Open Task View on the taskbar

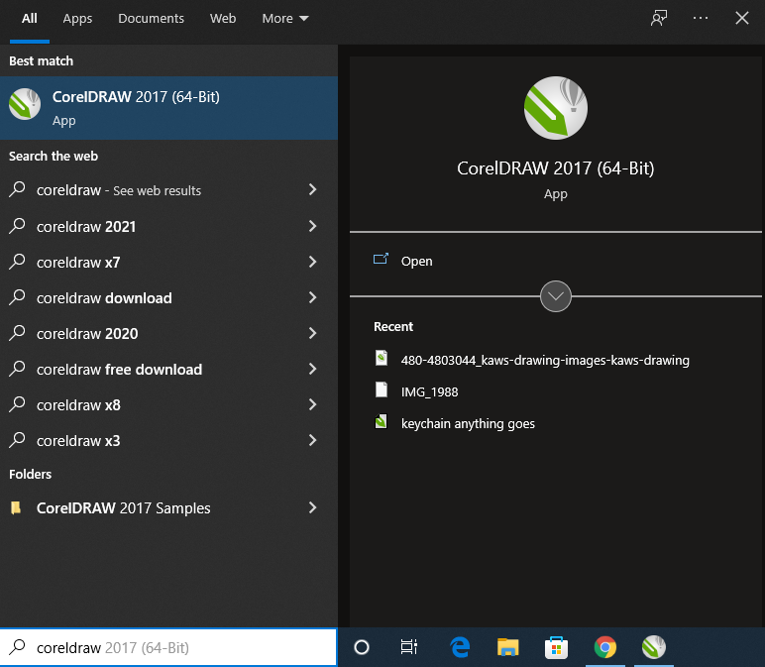pyautogui.click(x=409, y=647)
